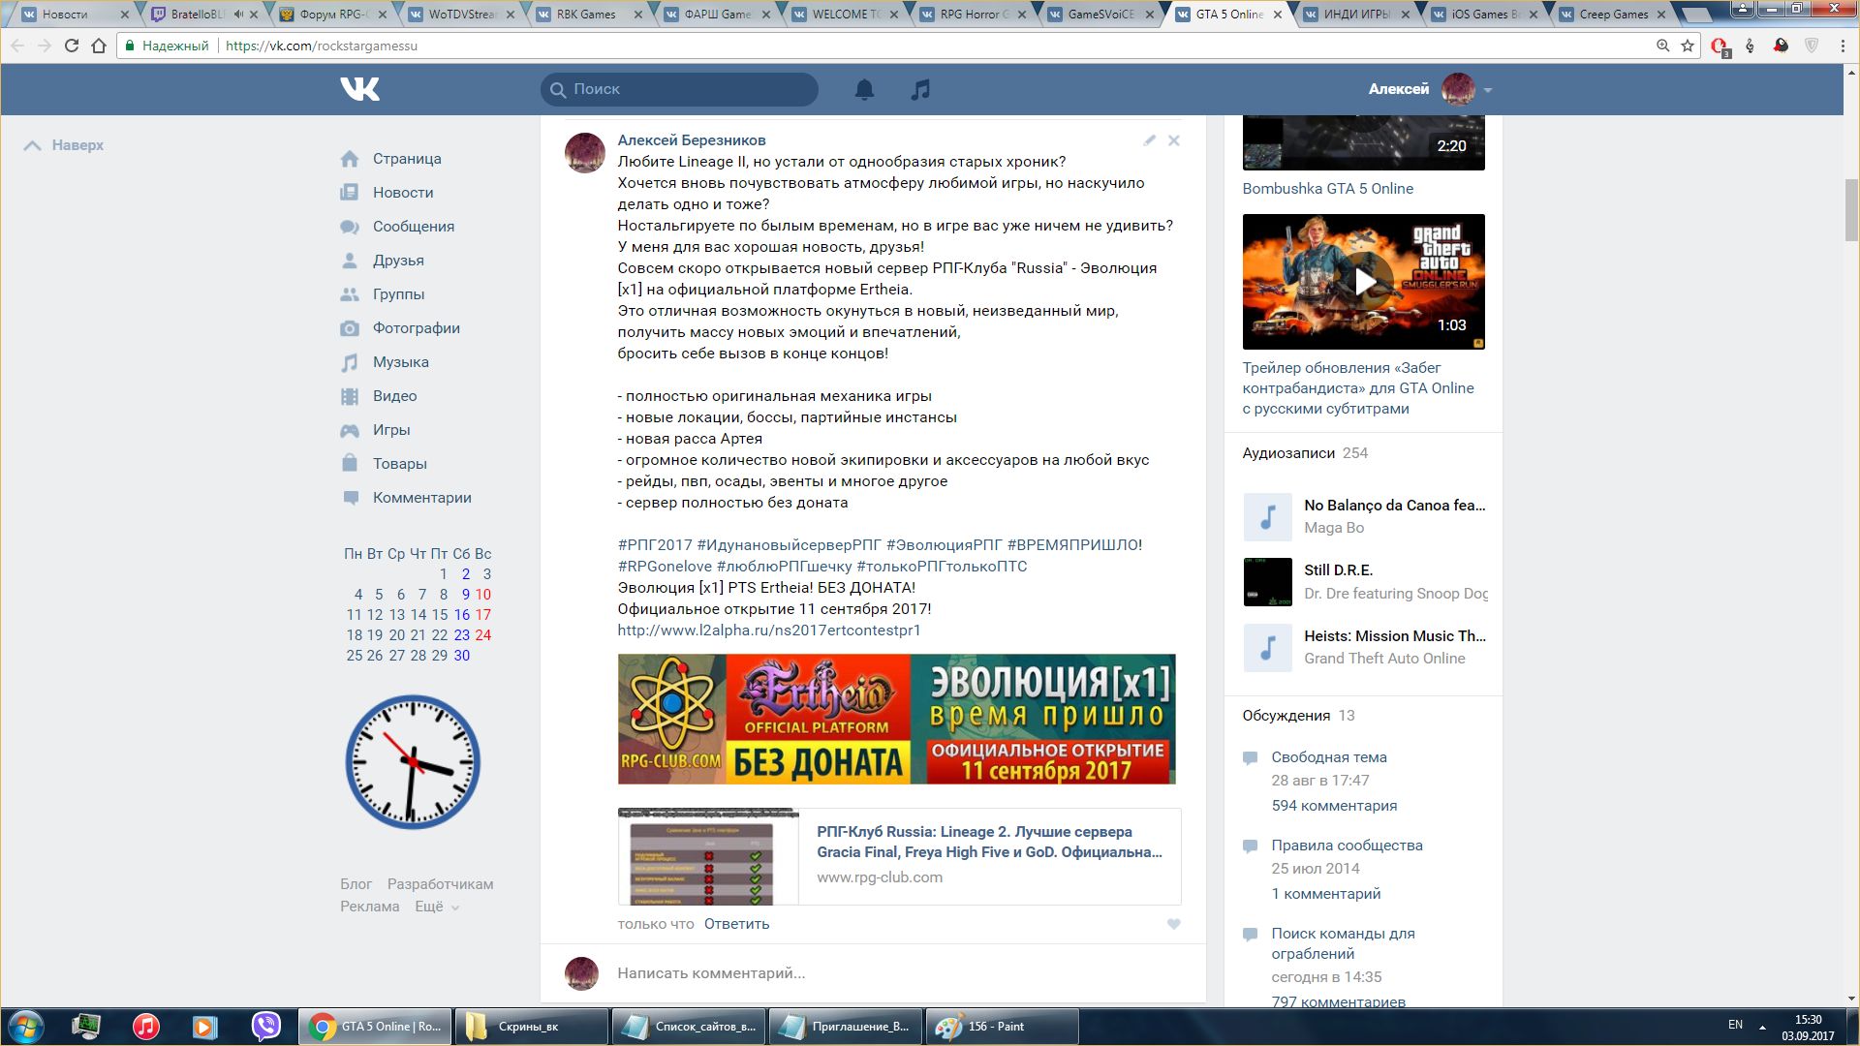1860x1046 pixels.
Task: Click the Игры gamepad icon
Action: [350, 430]
